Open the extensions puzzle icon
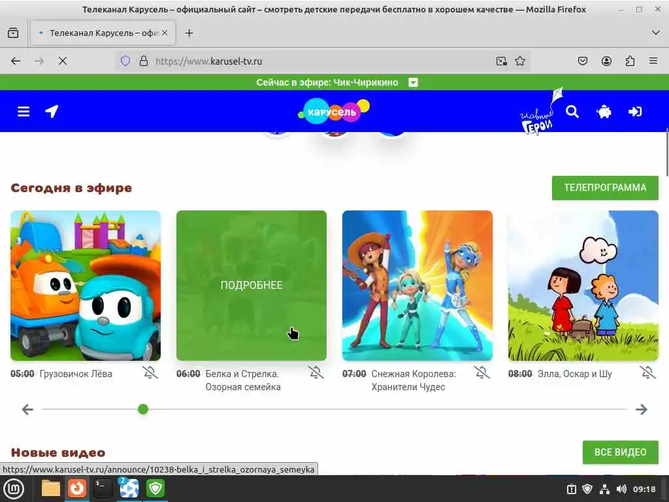The height and width of the screenshot is (502, 669). tap(630, 61)
